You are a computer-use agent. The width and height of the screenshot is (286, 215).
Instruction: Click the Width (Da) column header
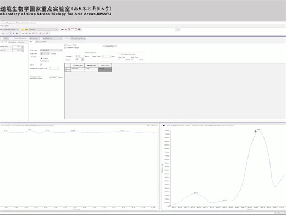(x=91, y=65)
